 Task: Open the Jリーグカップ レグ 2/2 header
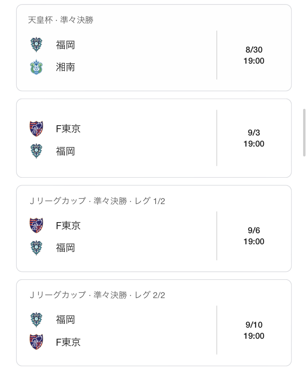pos(97,295)
